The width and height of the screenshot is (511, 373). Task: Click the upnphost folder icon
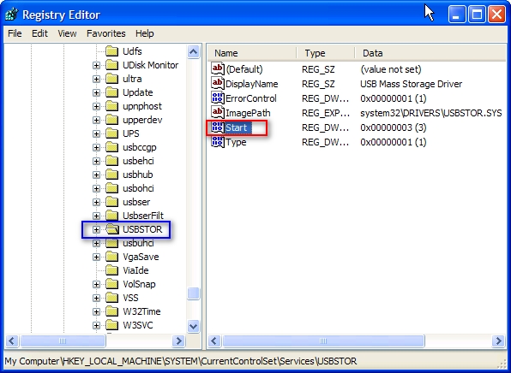click(x=111, y=106)
